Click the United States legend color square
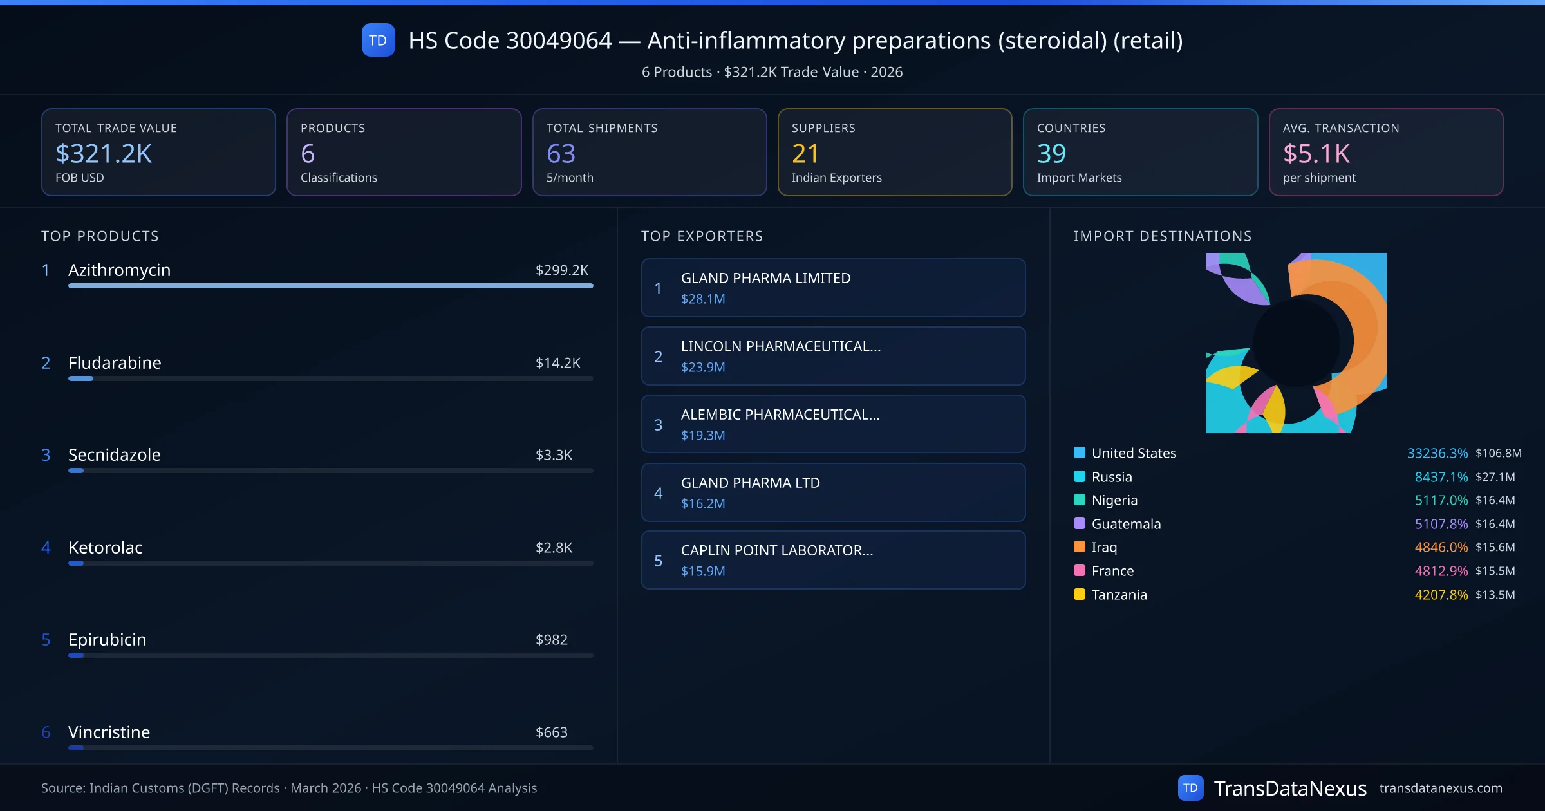The image size is (1545, 811). click(x=1080, y=452)
